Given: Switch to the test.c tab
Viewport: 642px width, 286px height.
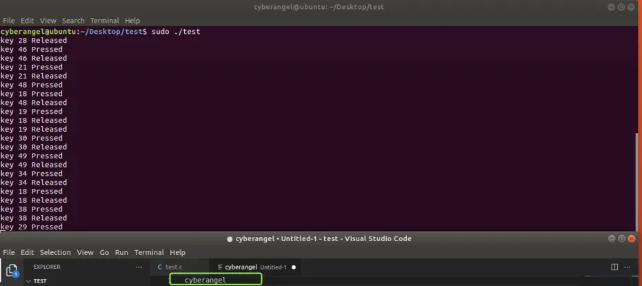Looking at the screenshot, I should 173,267.
